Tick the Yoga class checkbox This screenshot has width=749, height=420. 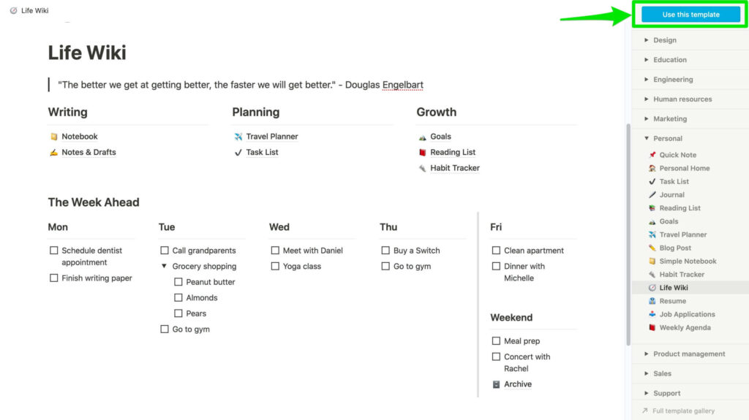point(275,266)
